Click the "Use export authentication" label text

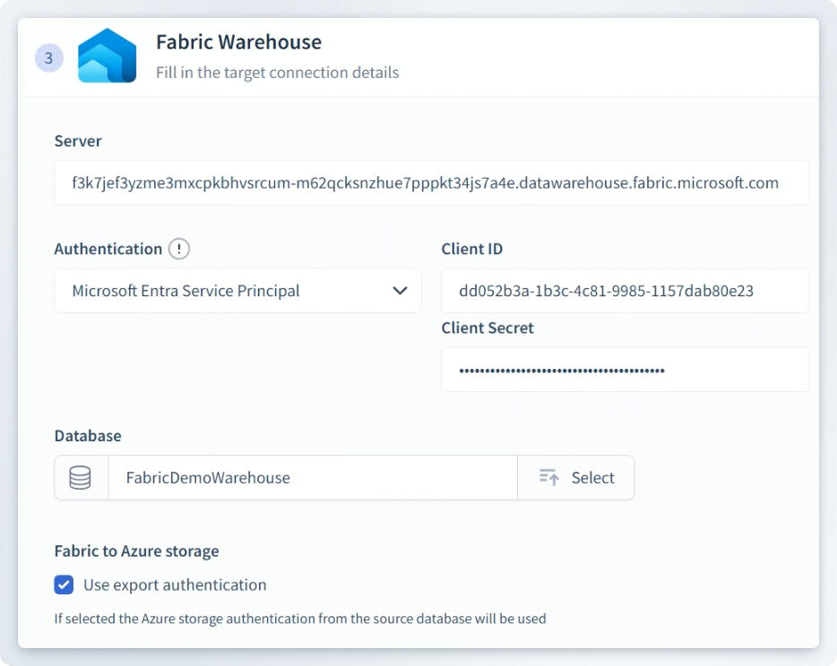pos(175,585)
